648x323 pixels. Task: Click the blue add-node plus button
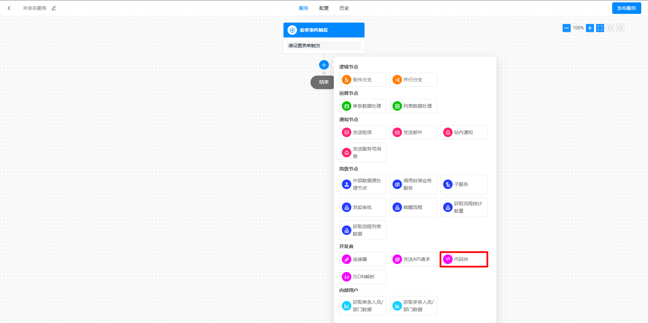[x=324, y=65]
